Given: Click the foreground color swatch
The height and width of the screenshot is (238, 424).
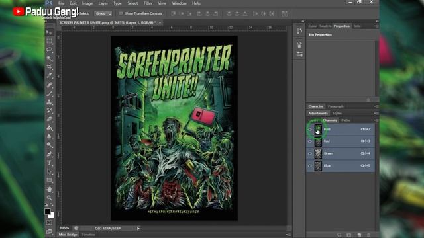Looking at the screenshot, I should 48,212.
